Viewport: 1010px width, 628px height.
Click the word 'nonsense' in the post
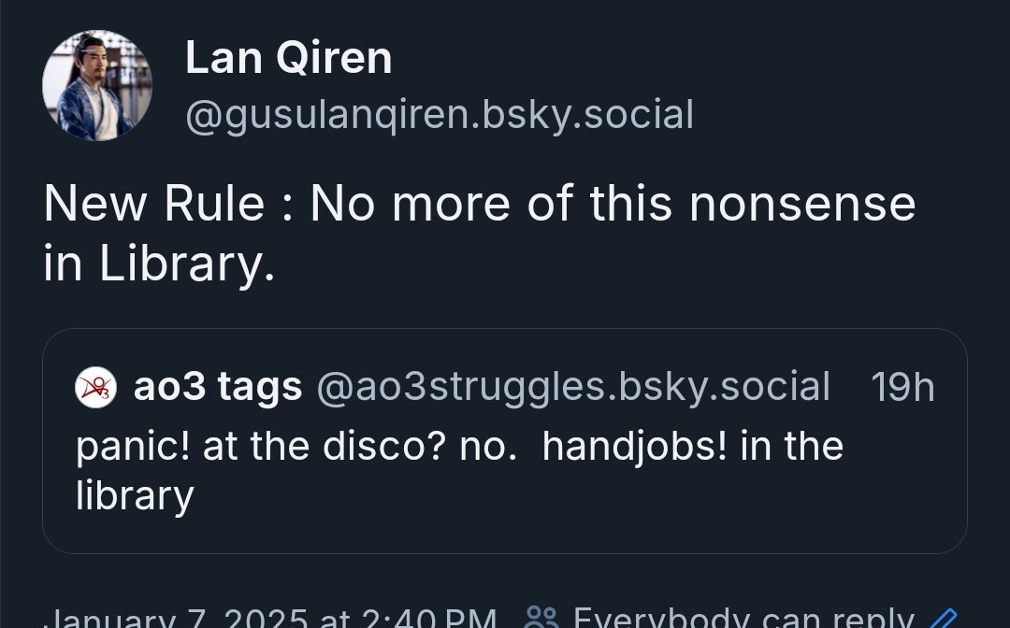click(801, 203)
